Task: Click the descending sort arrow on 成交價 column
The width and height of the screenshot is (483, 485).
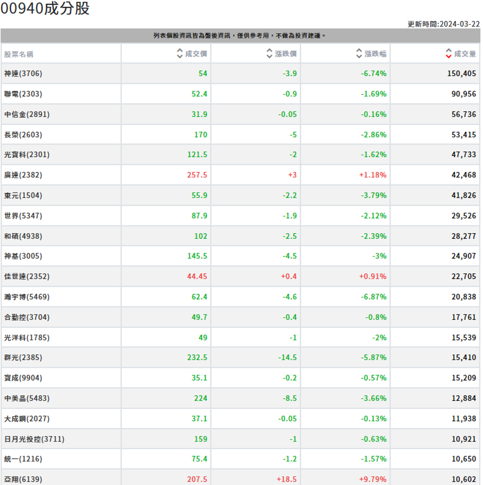Action: point(179,56)
